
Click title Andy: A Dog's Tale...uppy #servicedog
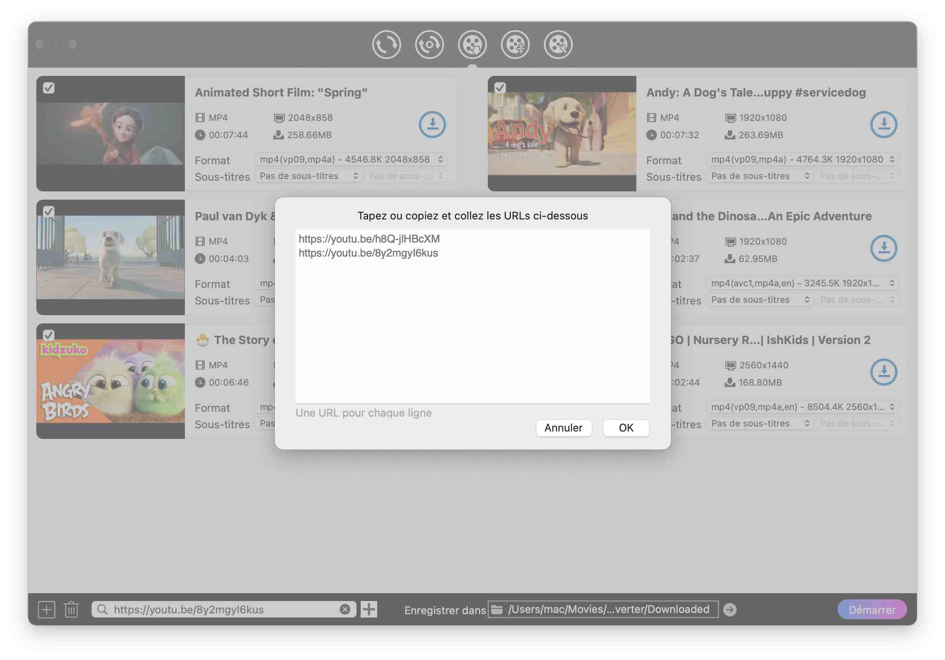(x=756, y=92)
